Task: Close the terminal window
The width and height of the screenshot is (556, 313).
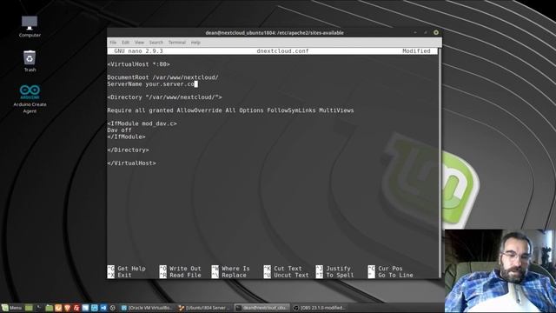Action: coord(436,32)
